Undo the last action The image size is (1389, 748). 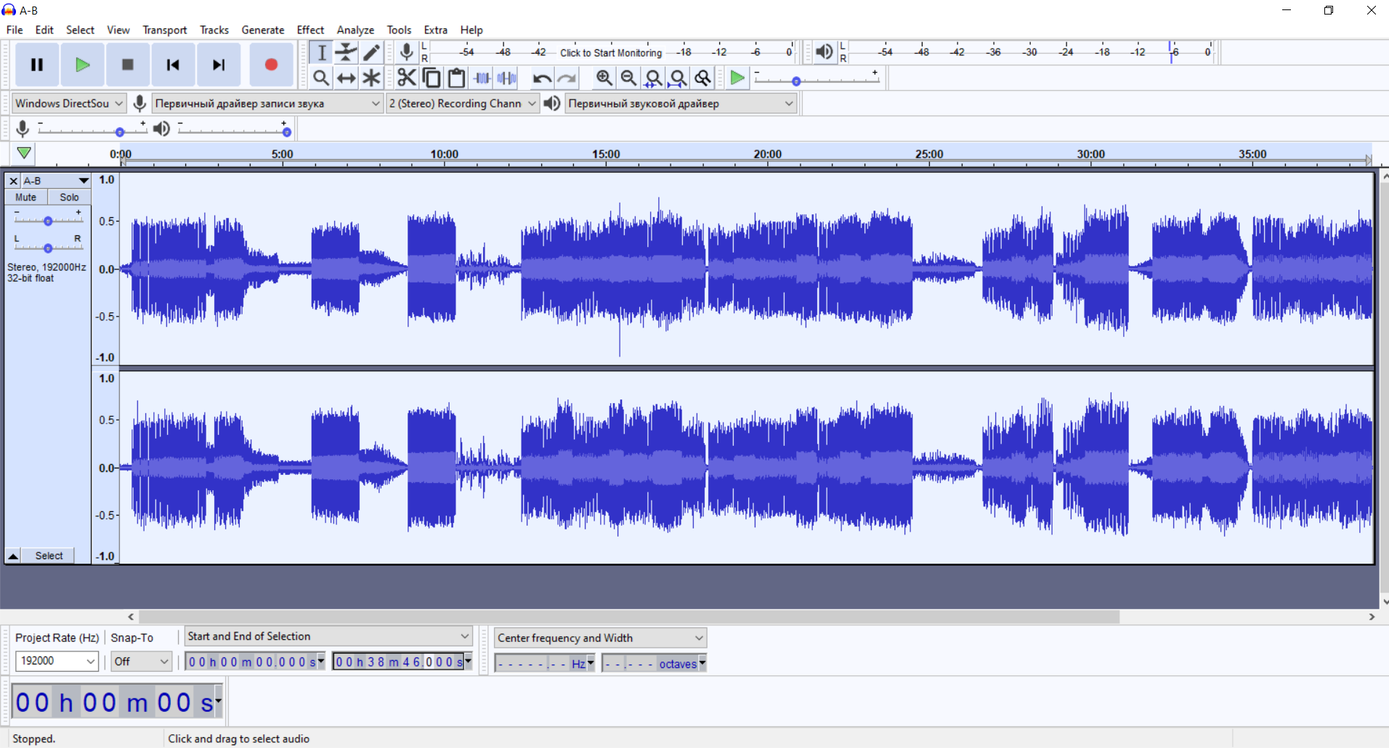coord(542,78)
